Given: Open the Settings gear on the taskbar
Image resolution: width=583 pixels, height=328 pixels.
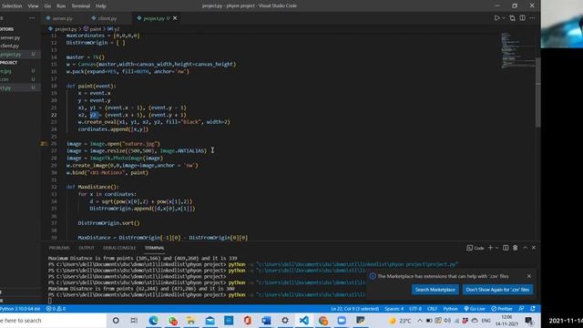Looking at the screenshot, I should (x=285, y=321).
